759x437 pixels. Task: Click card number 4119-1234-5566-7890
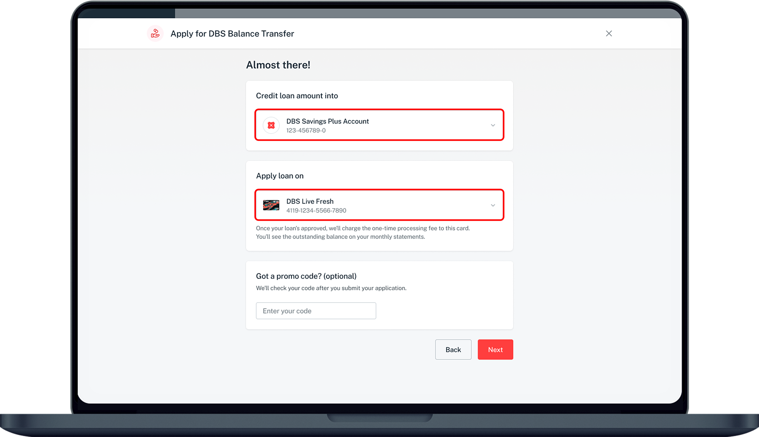(x=316, y=211)
